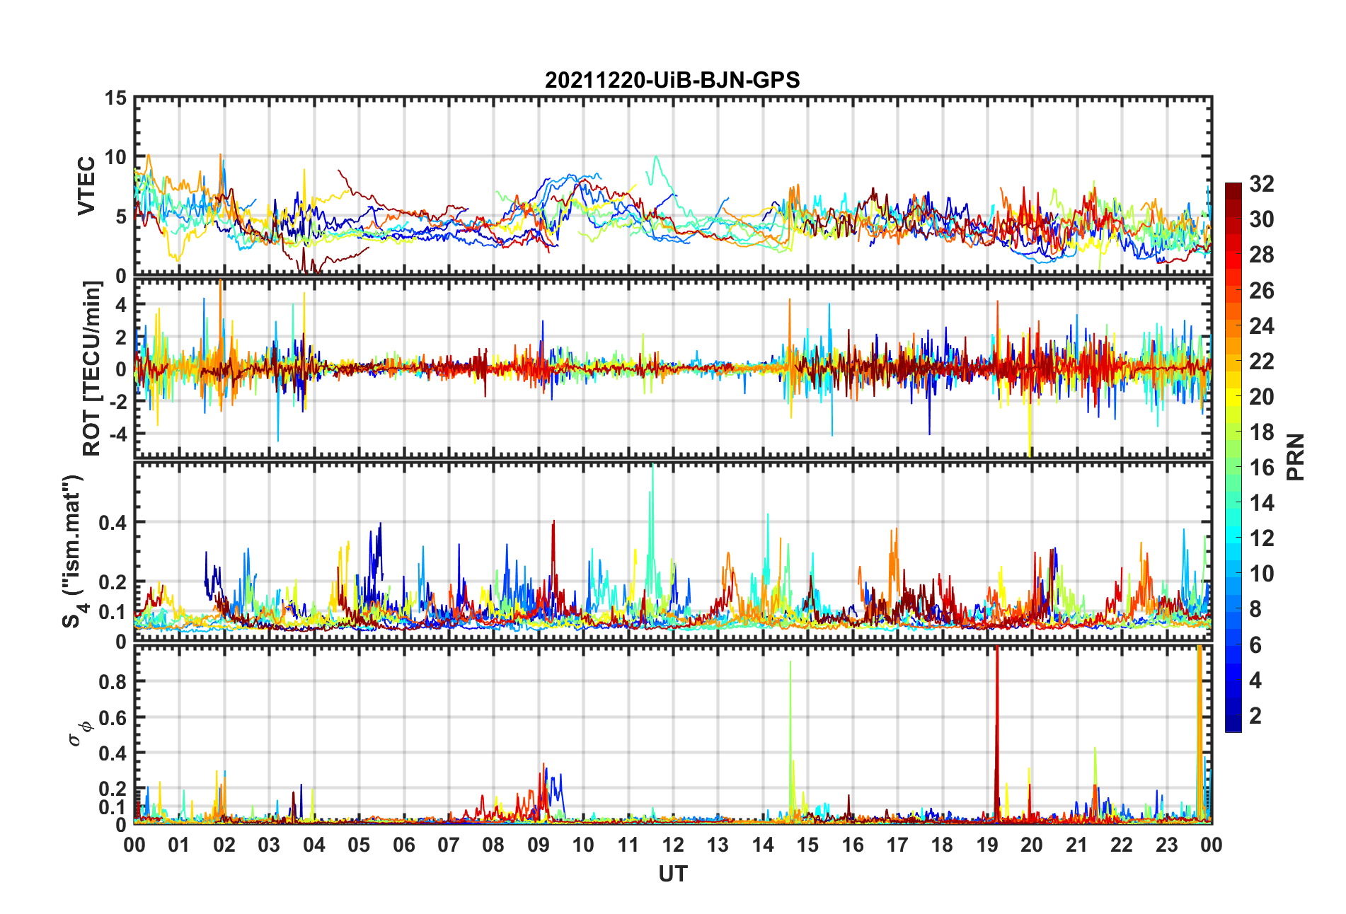Click ROT axis tick label -2
Image resolution: width=1346 pixels, height=914 pixels.
click(117, 401)
